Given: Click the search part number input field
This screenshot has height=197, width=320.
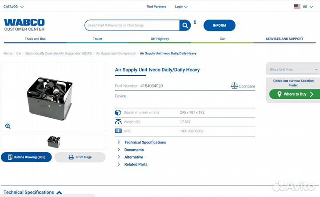Looking at the screenshot, I should click(x=132, y=25).
